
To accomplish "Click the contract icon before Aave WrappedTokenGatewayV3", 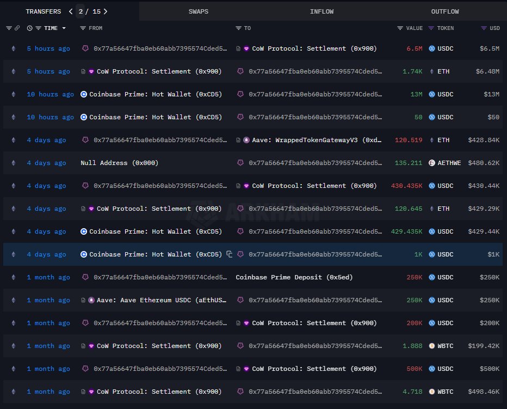I will point(238,140).
